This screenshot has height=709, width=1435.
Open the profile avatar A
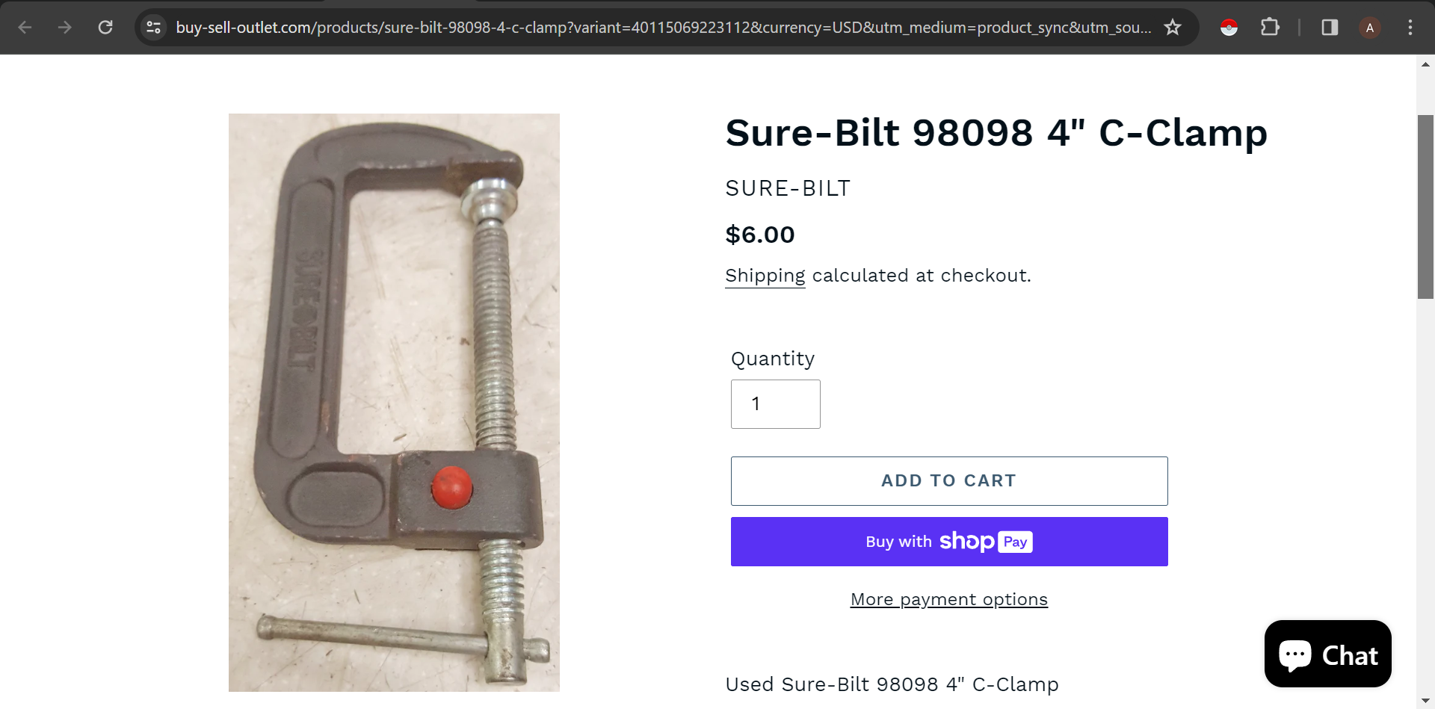coord(1370,28)
